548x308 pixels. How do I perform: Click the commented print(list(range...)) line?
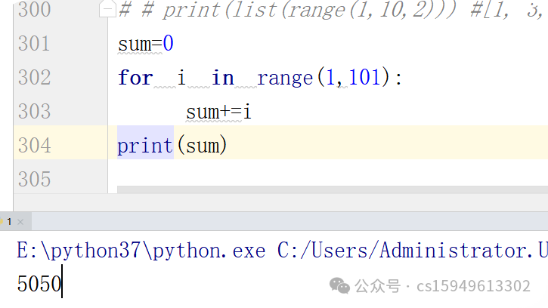pyautogui.click(x=332, y=9)
